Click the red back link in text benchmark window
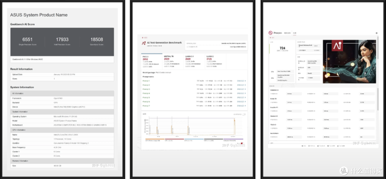The width and height of the screenshot is (386, 179). (x=144, y=38)
